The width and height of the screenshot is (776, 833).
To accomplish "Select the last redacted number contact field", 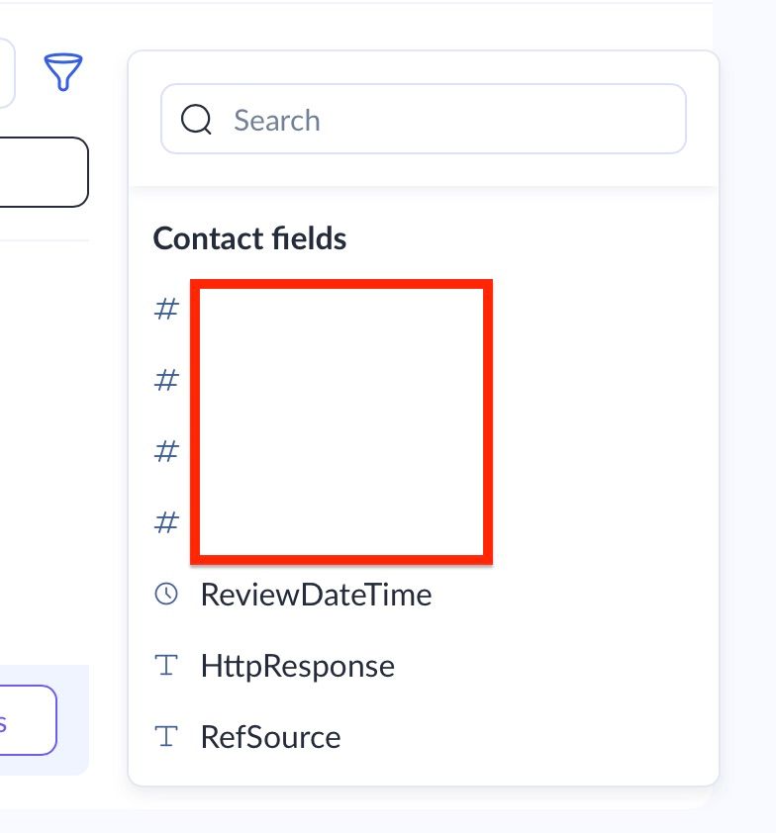I will click(x=341, y=523).
